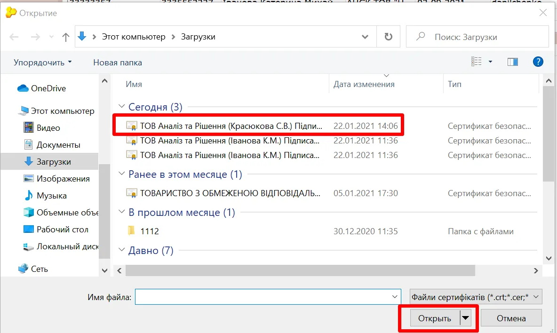Click the Up one level arrow icon
The width and height of the screenshot is (557, 333).
pos(66,37)
